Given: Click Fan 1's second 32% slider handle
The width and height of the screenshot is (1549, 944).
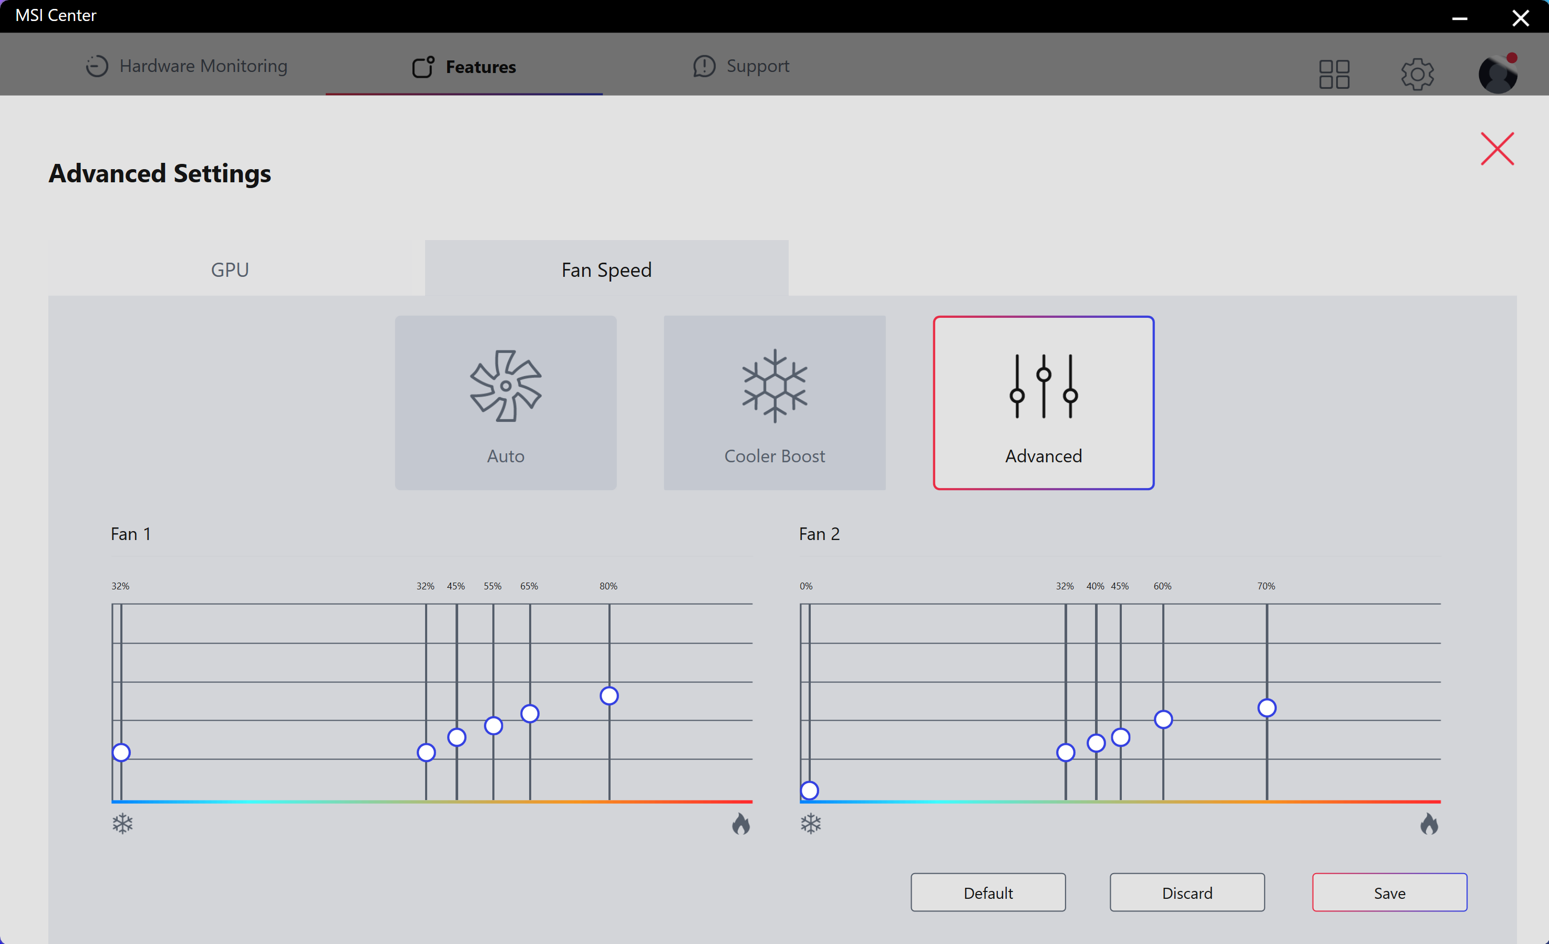Looking at the screenshot, I should pyautogui.click(x=426, y=752).
